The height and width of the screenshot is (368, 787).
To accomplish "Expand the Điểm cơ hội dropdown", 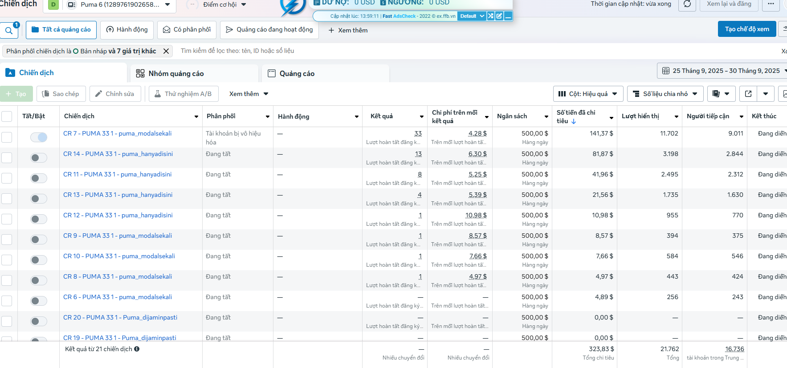I will click(x=244, y=4).
